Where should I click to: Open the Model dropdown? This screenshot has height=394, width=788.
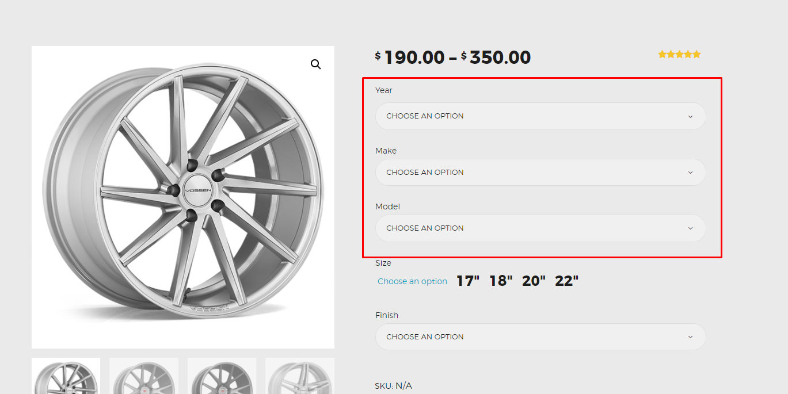[x=540, y=228]
